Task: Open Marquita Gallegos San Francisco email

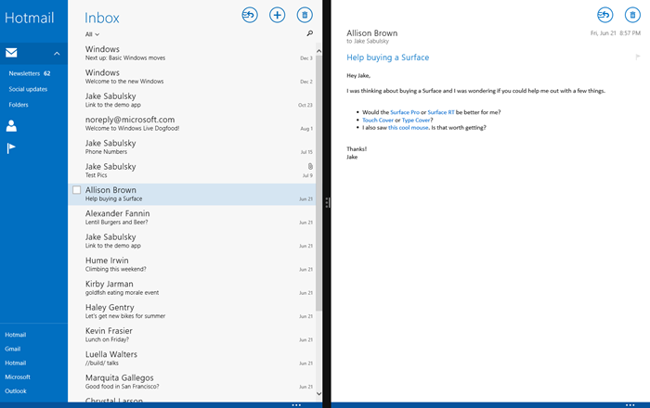Action: pyautogui.click(x=191, y=382)
